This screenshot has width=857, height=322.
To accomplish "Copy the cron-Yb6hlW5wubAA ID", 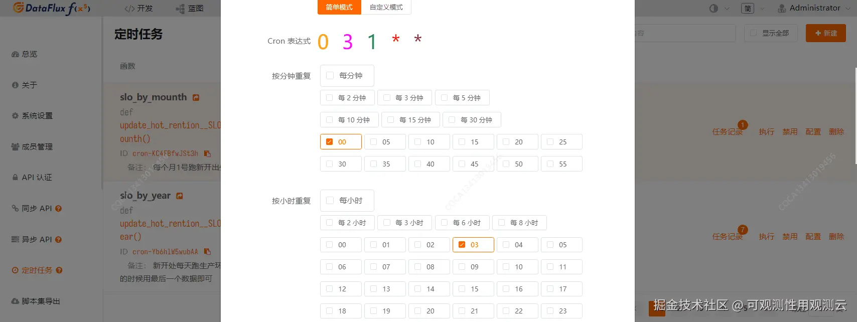I will coord(207,252).
